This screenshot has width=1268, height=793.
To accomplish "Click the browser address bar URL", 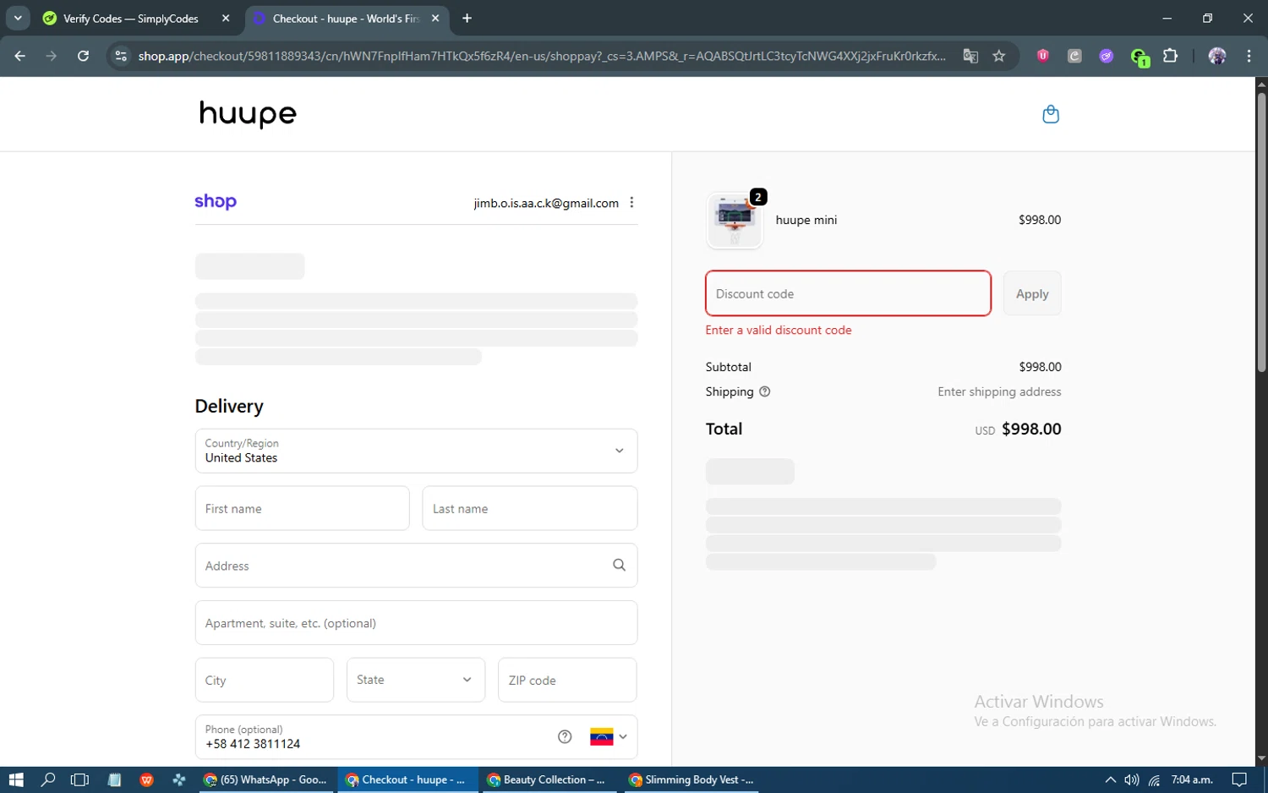I will [x=541, y=56].
